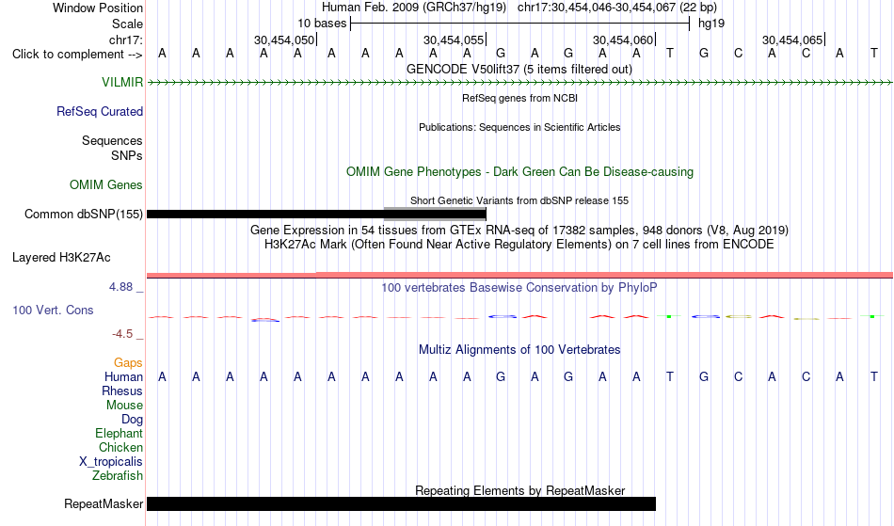Click 'Multiz Alignments of 100 Vertebrates' title
The width and height of the screenshot is (894, 526).
point(519,349)
